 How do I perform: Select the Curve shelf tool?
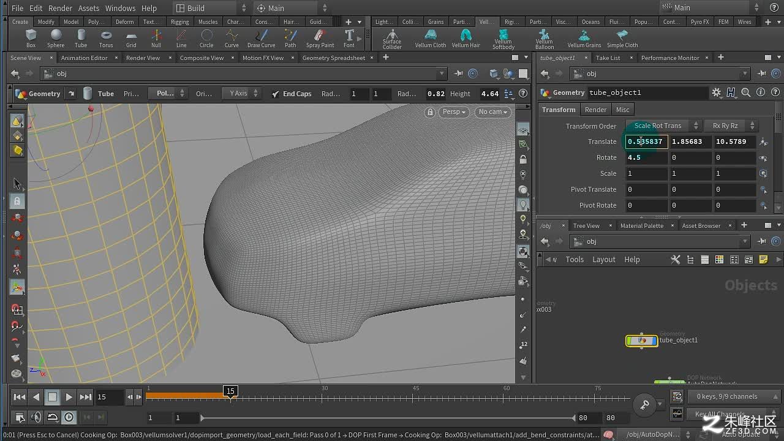[x=232, y=39]
